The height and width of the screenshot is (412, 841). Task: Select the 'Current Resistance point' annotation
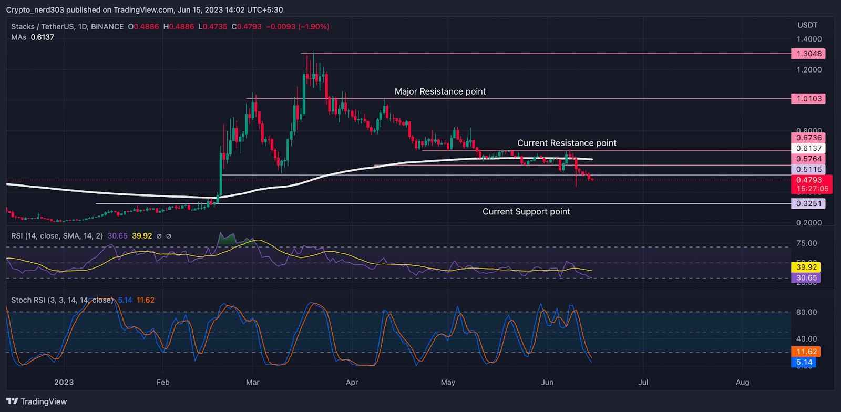tap(567, 143)
